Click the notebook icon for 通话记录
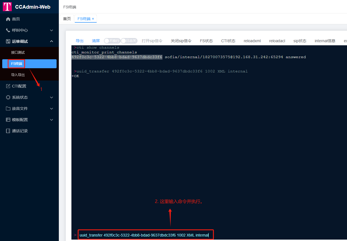Screen dimensions: 347x241 tap(8, 131)
